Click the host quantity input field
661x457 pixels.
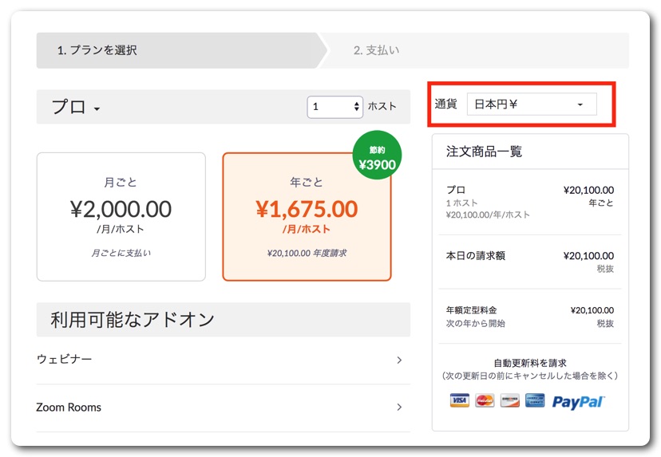point(328,107)
